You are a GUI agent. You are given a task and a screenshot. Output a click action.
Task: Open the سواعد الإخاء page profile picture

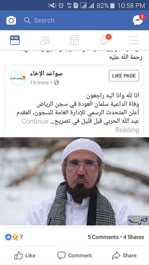point(18,78)
